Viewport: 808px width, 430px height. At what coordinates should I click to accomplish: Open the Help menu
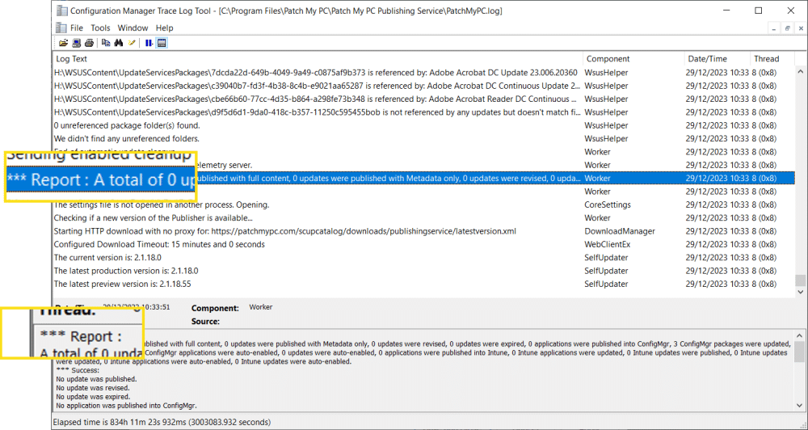tap(164, 27)
